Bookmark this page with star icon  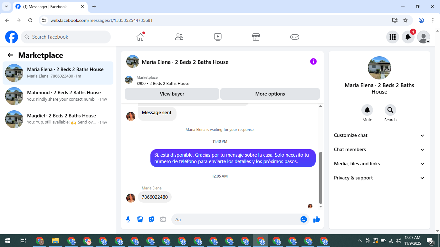pos(405,20)
